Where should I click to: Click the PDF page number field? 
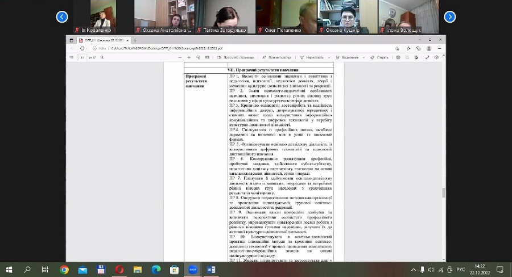(83, 57)
